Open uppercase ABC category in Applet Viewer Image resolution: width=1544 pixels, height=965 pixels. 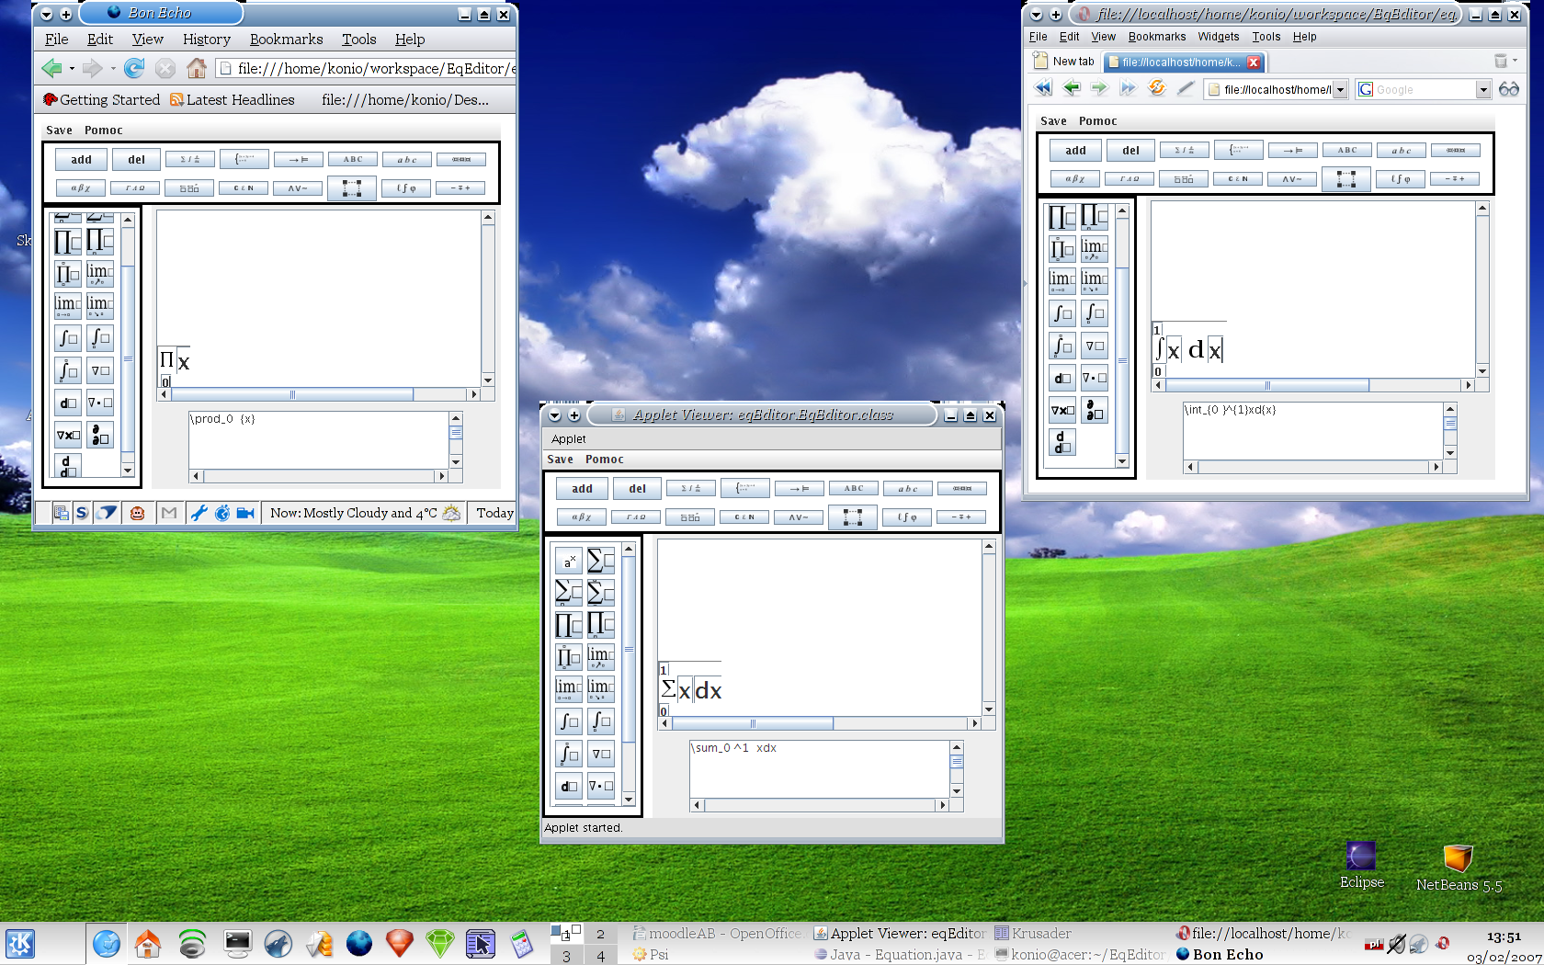pyautogui.click(x=854, y=489)
